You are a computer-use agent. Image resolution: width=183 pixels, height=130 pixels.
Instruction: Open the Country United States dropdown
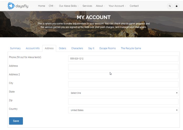click(x=123, y=110)
